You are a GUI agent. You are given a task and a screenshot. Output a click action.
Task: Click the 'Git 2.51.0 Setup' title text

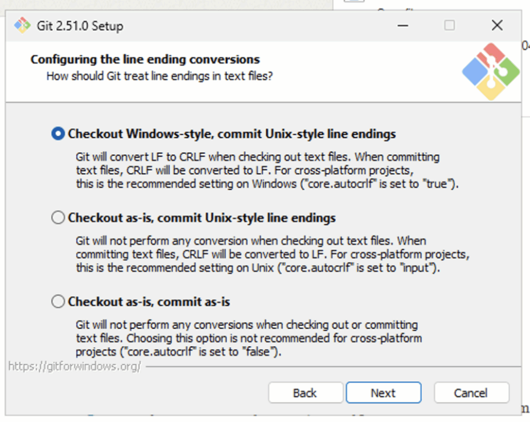(80, 25)
